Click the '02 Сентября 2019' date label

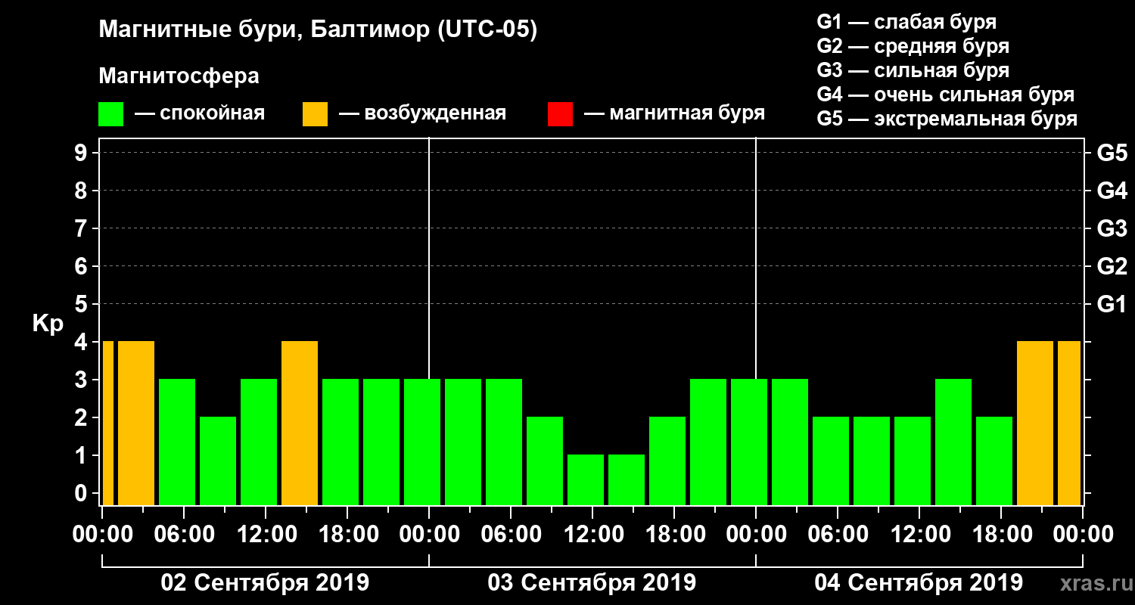click(x=265, y=583)
